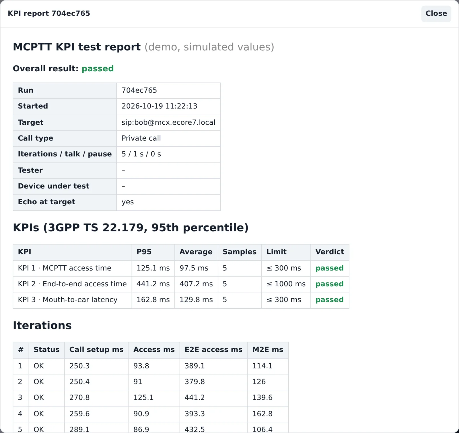Screen dimensions: 459x433
Task: Click call setup value 250.4 in iteration 2
Action: pyautogui.click(x=79, y=382)
